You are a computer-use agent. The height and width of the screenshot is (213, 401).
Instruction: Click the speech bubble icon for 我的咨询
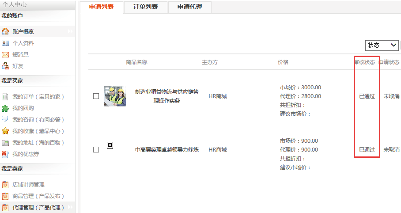pos(5,119)
